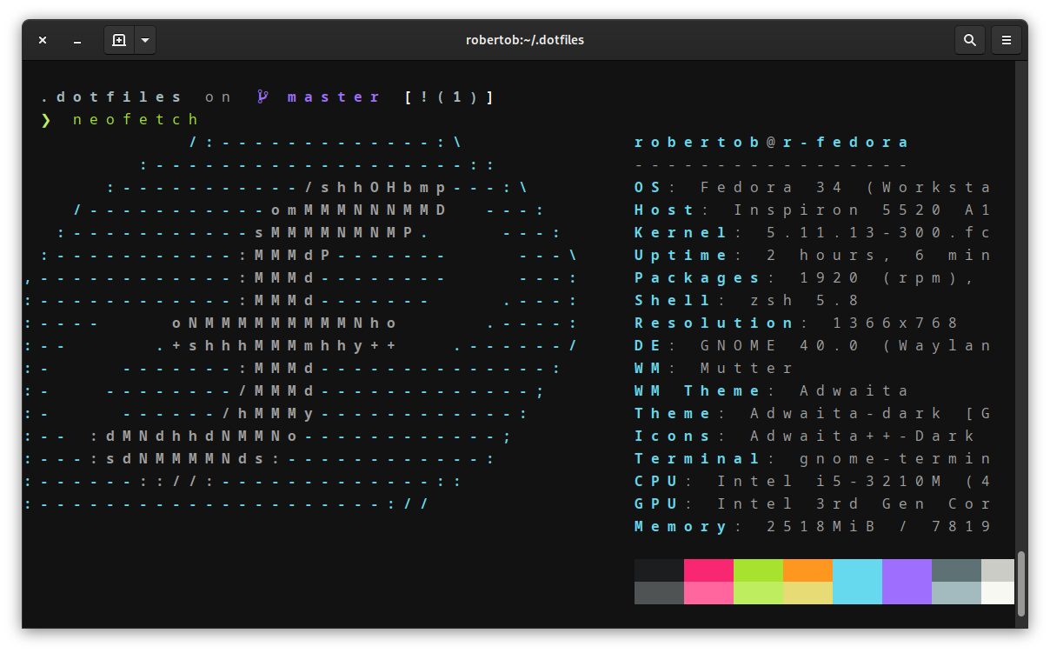Click the search magnifier icon in the titlebar
The width and height of the screenshot is (1050, 653).
(x=970, y=40)
